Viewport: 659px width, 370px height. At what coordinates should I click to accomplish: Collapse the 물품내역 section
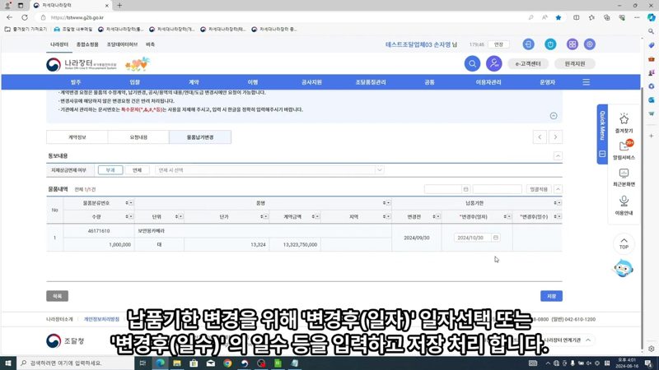(558, 189)
